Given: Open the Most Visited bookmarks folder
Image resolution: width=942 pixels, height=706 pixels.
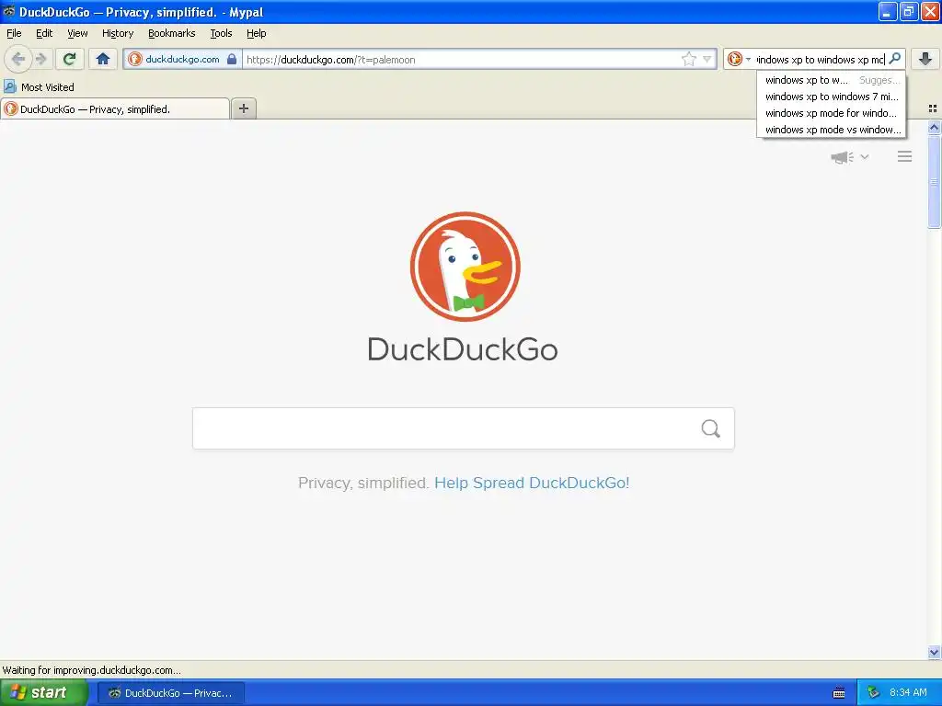Looking at the screenshot, I should pyautogui.click(x=39, y=87).
